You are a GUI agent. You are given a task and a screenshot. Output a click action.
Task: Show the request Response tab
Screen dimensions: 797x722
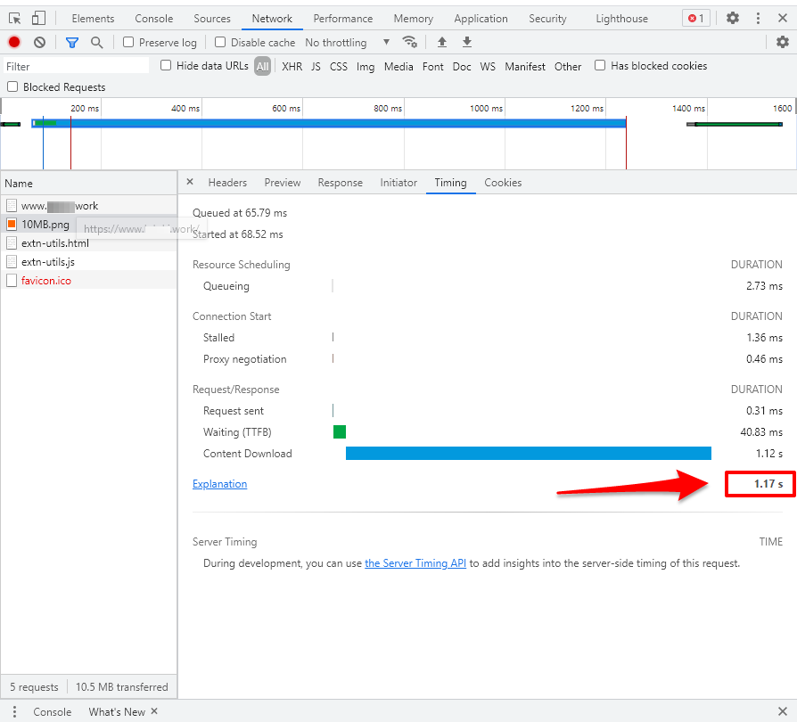tap(340, 183)
